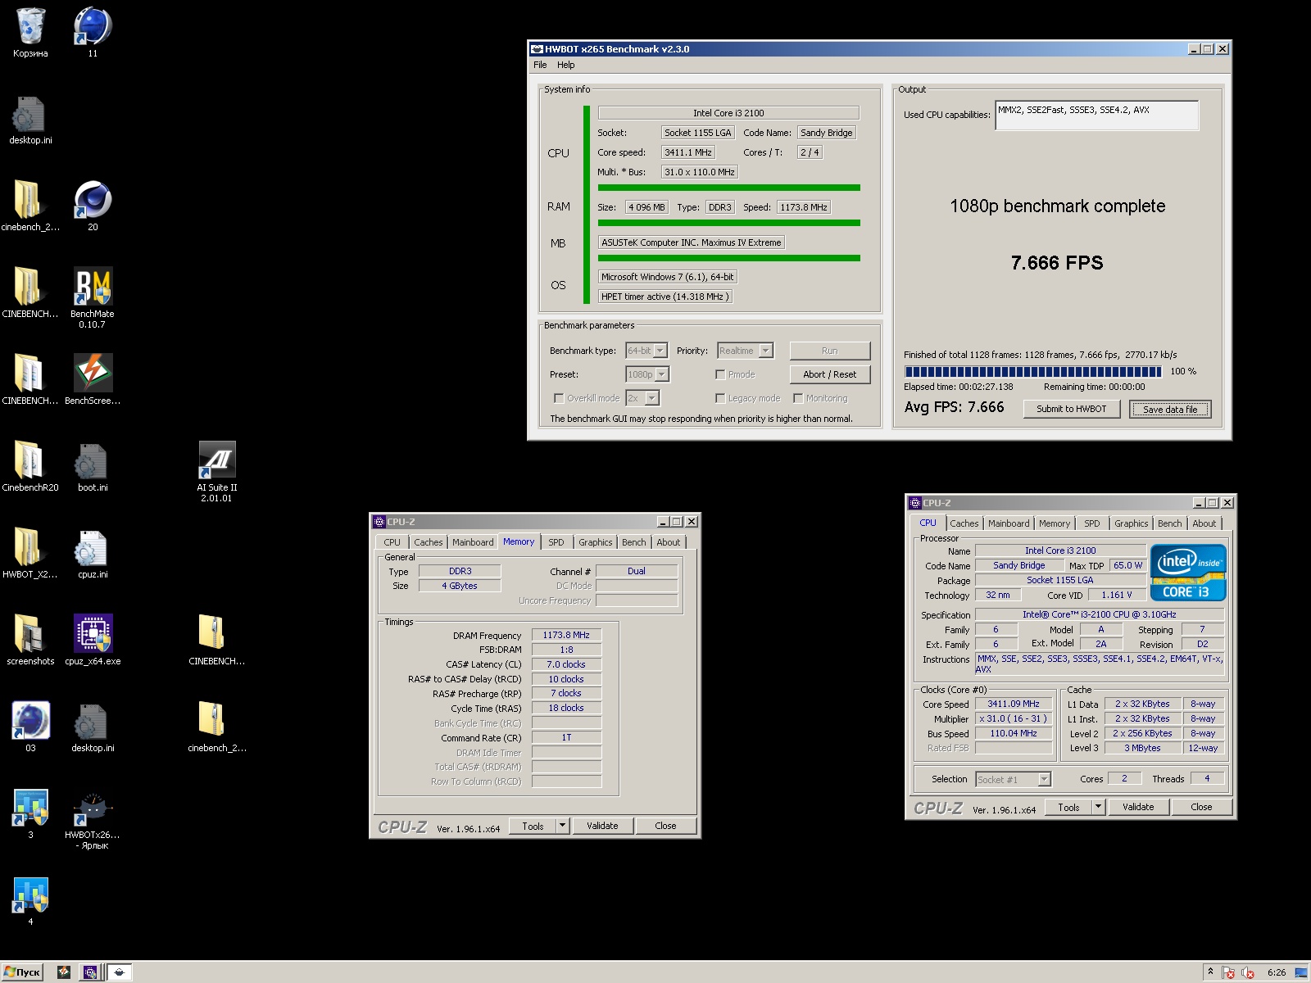Launch BenchMate 0.10.7 shortcut
The height and width of the screenshot is (983, 1311).
click(x=93, y=297)
